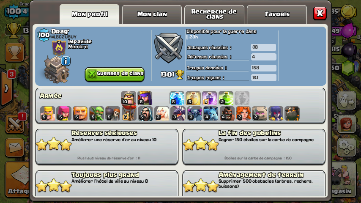Tap the lightning spell icon
361x203 pixels.
[x=177, y=98]
